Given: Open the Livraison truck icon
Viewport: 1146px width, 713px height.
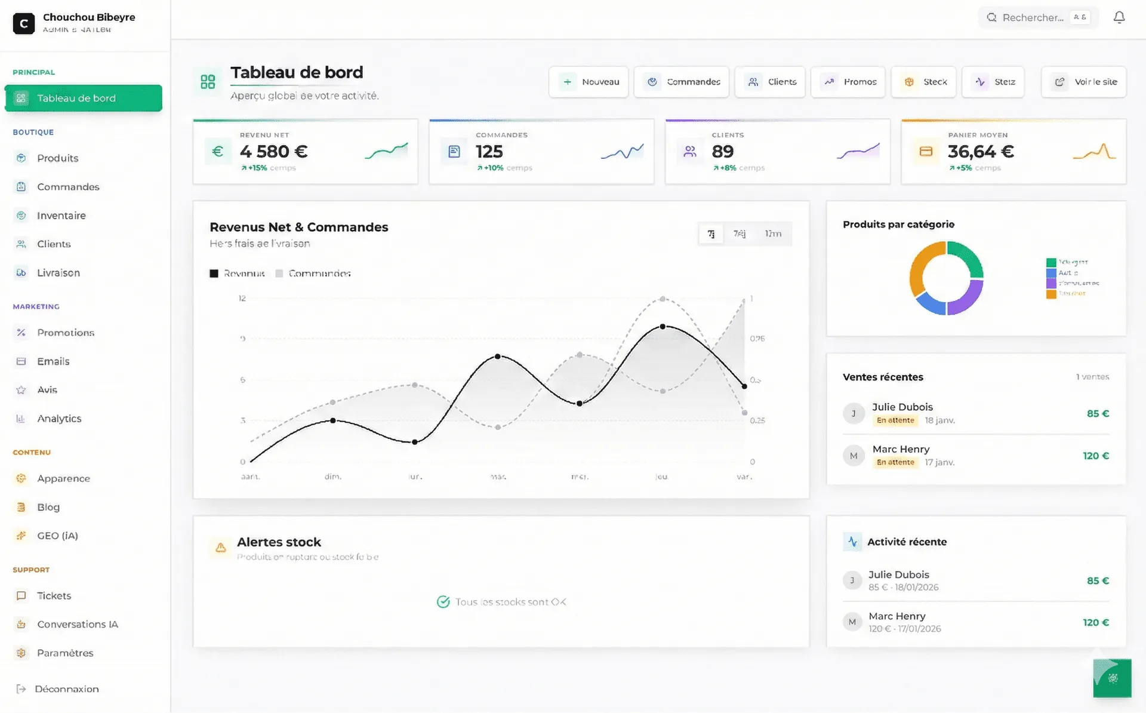Looking at the screenshot, I should (21, 273).
